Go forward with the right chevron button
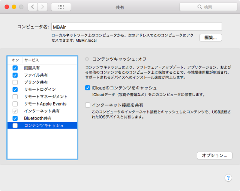This screenshot has height=191, width=240. pyautogui.click(x=42, y=7)
